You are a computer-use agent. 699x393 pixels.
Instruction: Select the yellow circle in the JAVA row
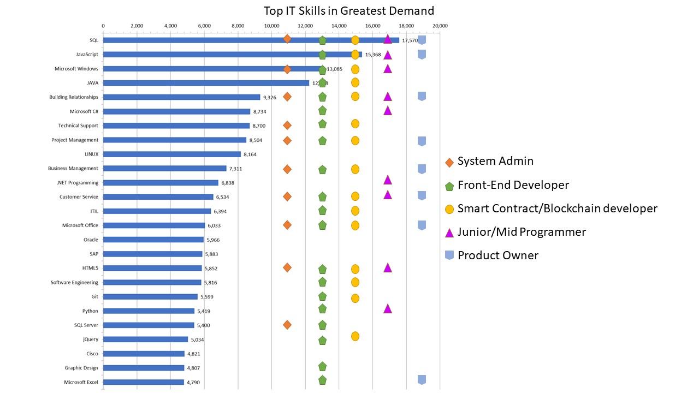[355, 82]
